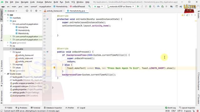Go to next highlighted error arrow
200x112 pixels.
[195, 15]
